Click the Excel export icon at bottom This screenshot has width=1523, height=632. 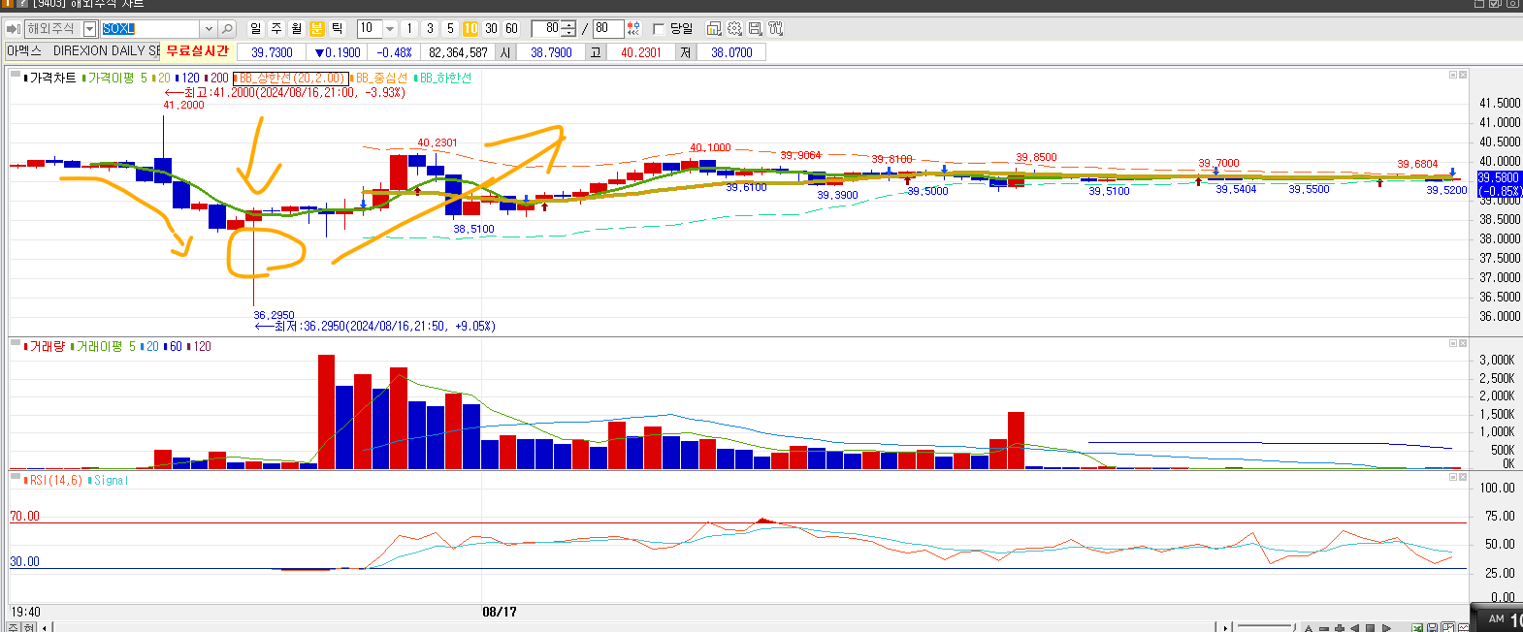tap(1417, 627)
